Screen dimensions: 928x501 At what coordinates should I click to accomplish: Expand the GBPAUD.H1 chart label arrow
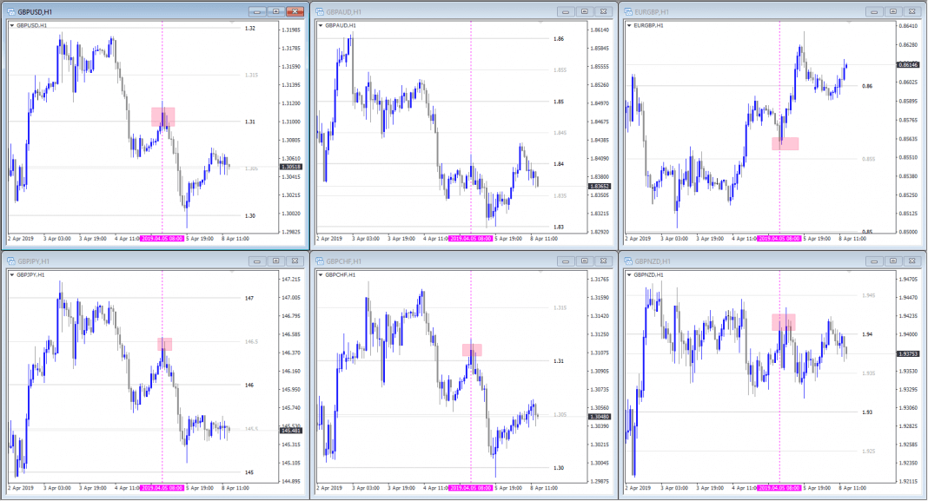click(x=320, y=26)
